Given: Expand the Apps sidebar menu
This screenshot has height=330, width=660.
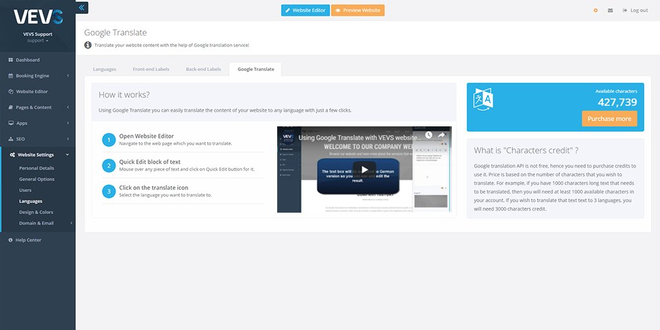Looking at the screenshot, I should click(38, 123).
